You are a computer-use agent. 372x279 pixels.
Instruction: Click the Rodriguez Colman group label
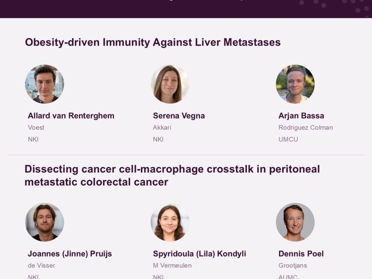pos(306,127)
